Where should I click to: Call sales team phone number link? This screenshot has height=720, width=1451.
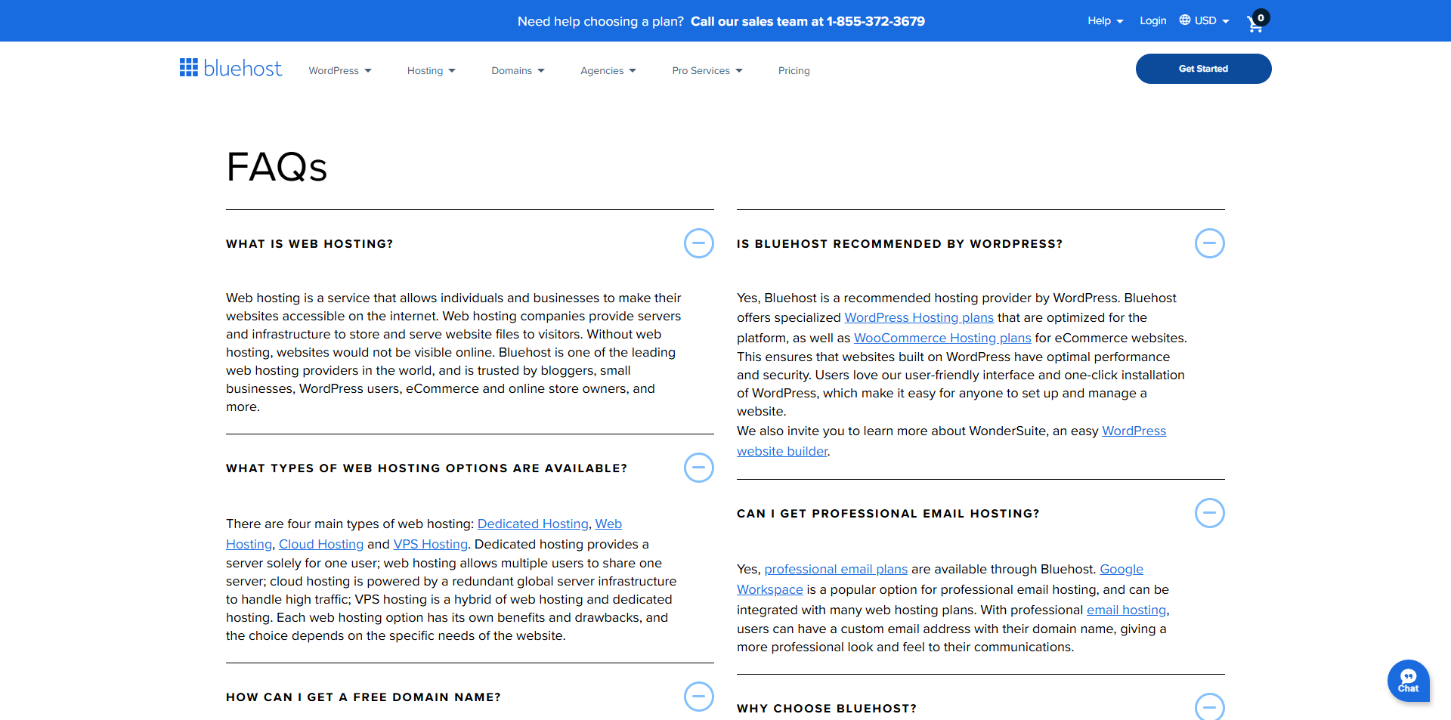(x=808, y=21)
